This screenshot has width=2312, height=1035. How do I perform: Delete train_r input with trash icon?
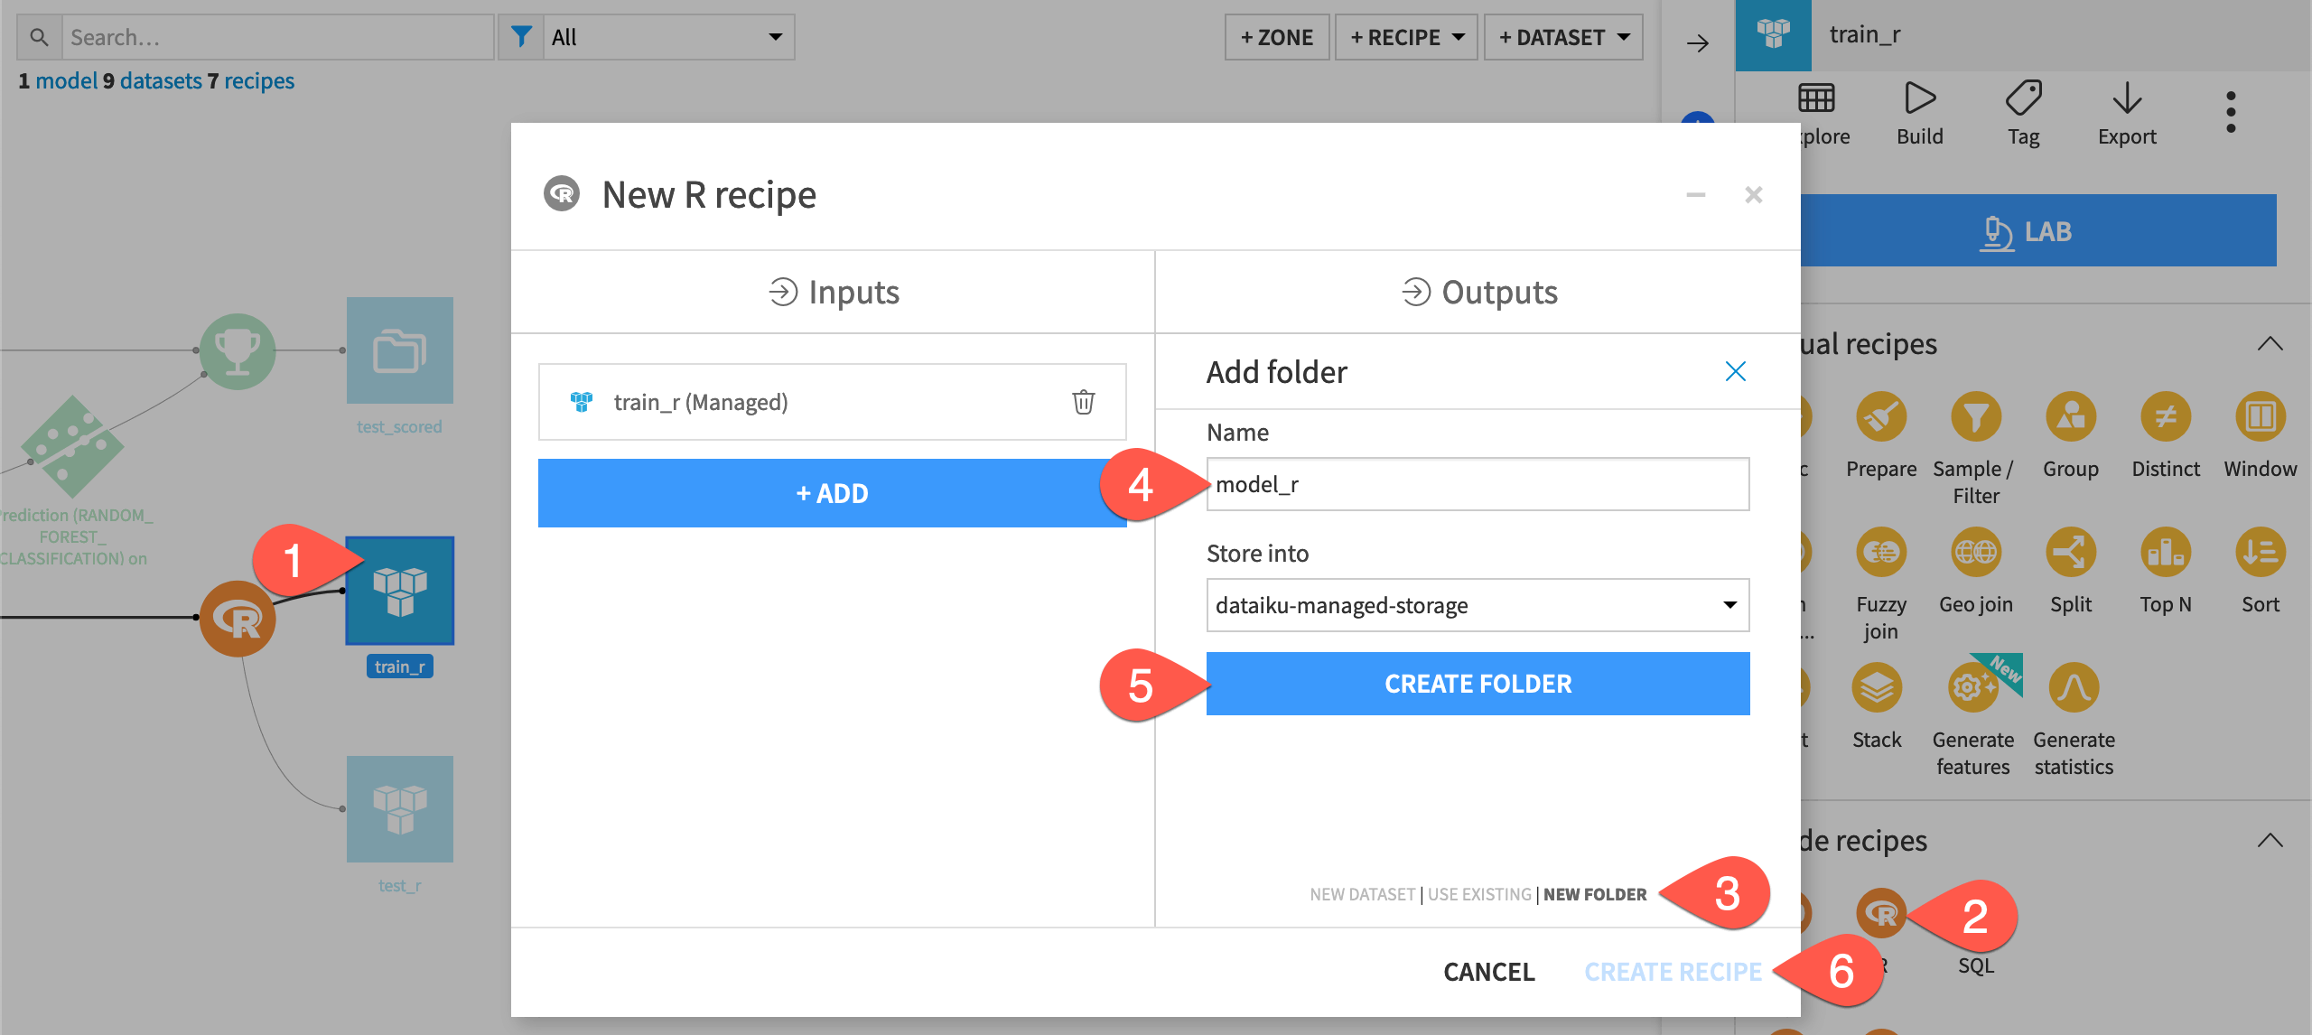(x=1084, y=402)
